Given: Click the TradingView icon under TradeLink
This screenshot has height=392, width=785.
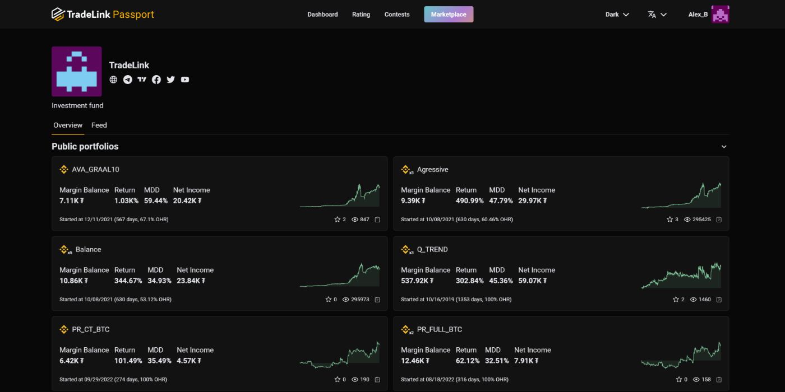Looking at the screenshot, I should point(142,79).
